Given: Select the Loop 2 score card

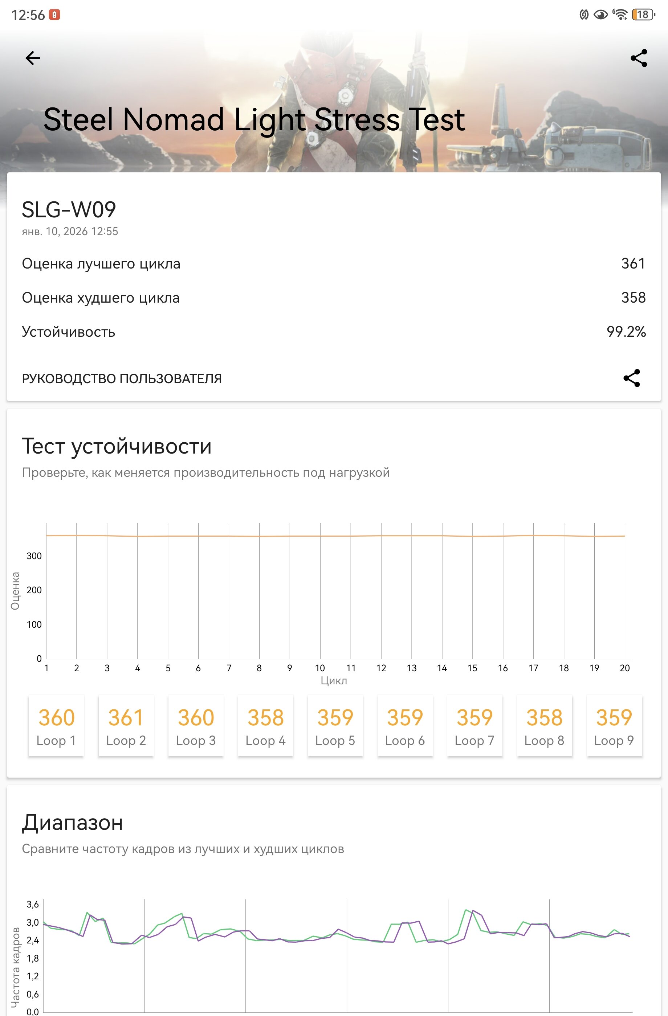Looking at the screenshot, I should tap(126, 725).
